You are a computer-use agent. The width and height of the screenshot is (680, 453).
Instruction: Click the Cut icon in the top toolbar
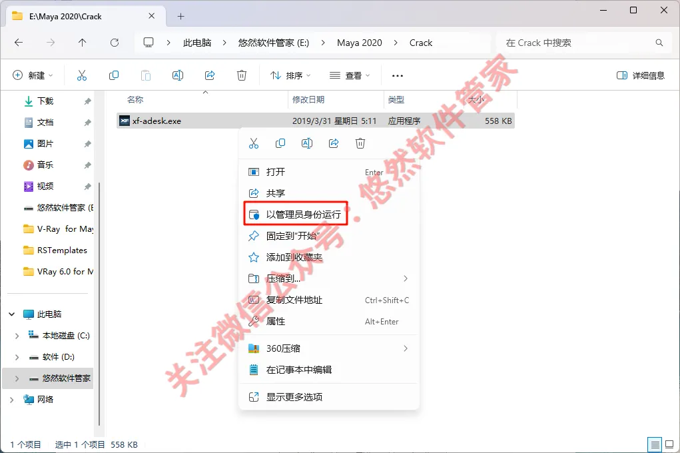pyautogui.click(x=81, y=75)
